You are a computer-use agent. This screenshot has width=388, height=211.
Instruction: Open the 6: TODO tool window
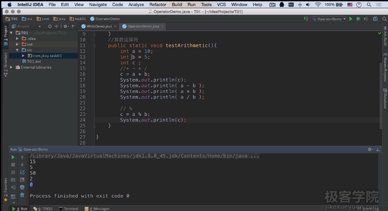point(43,209)
